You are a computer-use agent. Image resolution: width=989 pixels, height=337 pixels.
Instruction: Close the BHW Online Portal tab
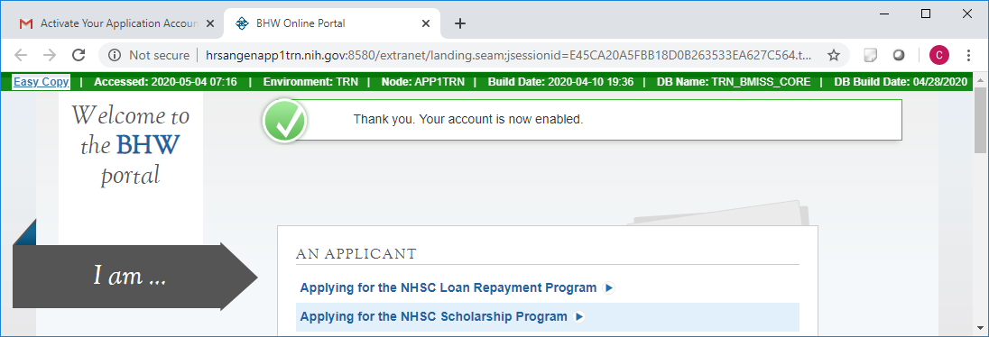[x=426, y=24]
